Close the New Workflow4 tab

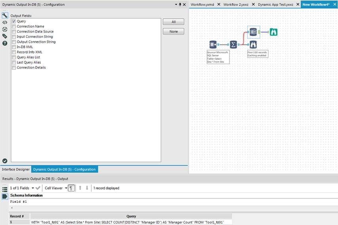click(335, 4)
